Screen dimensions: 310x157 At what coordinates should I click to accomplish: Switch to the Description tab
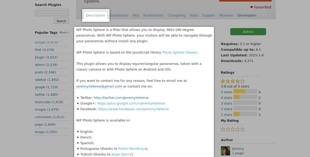coord(95,15)
